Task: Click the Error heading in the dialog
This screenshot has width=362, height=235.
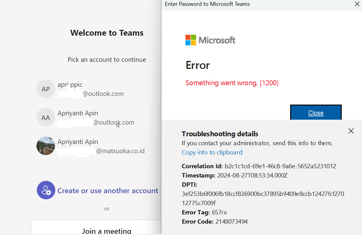Action: [198, 65]
